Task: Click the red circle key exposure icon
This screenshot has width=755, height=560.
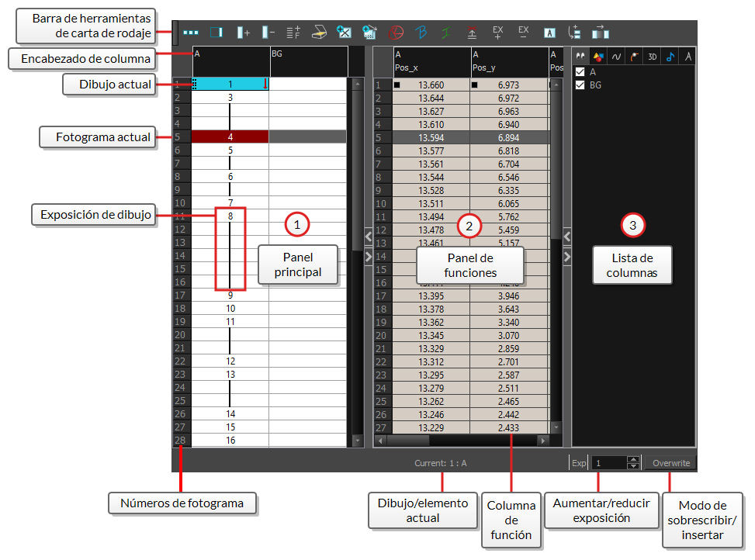Action: coord(396,33)
